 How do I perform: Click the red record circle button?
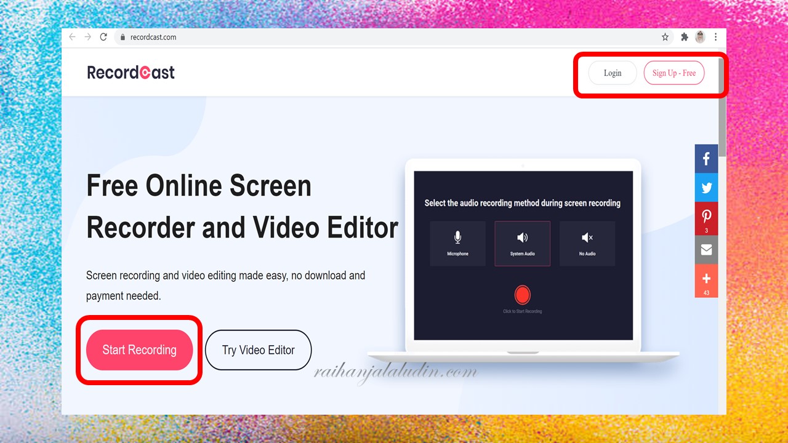[x=522, y=295]
